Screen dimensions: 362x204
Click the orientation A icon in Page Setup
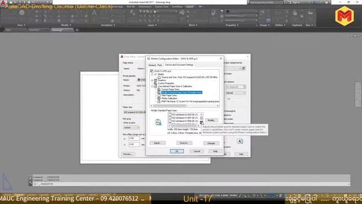pos(240,141)
